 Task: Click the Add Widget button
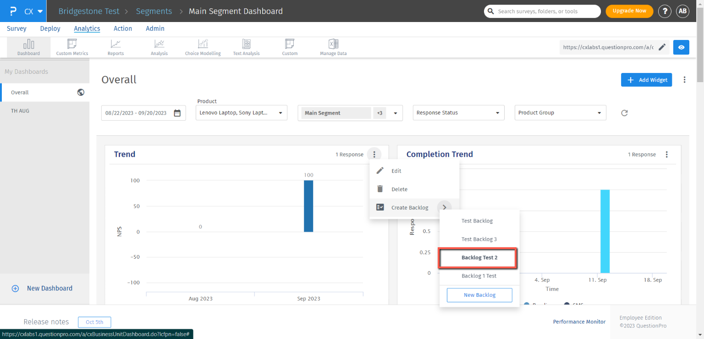point(646,80)
